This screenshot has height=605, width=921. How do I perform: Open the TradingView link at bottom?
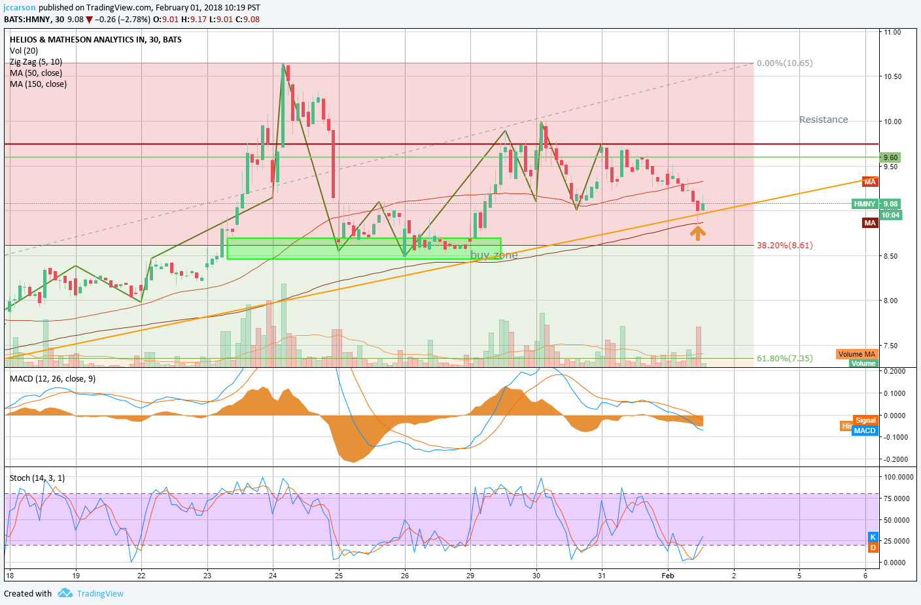click(x=100, y=593)
